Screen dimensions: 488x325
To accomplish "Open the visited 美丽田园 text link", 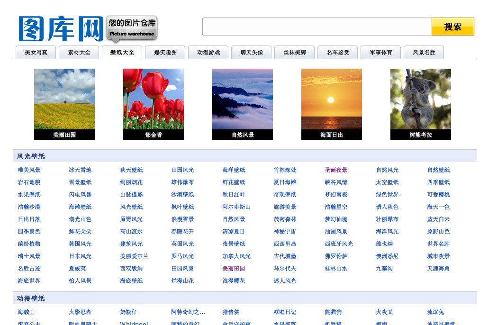I will (234, 268).
